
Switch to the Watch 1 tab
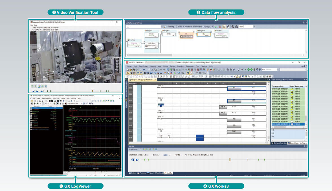(155, 173)
